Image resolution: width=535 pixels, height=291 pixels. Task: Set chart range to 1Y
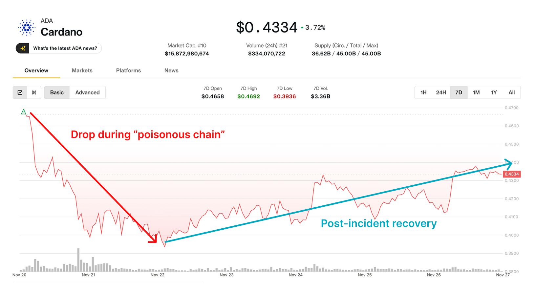(x=494, y=93)
